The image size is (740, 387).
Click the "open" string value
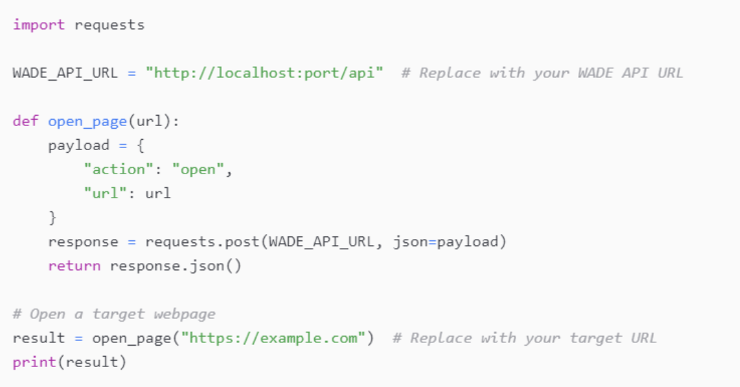(198, 169)
